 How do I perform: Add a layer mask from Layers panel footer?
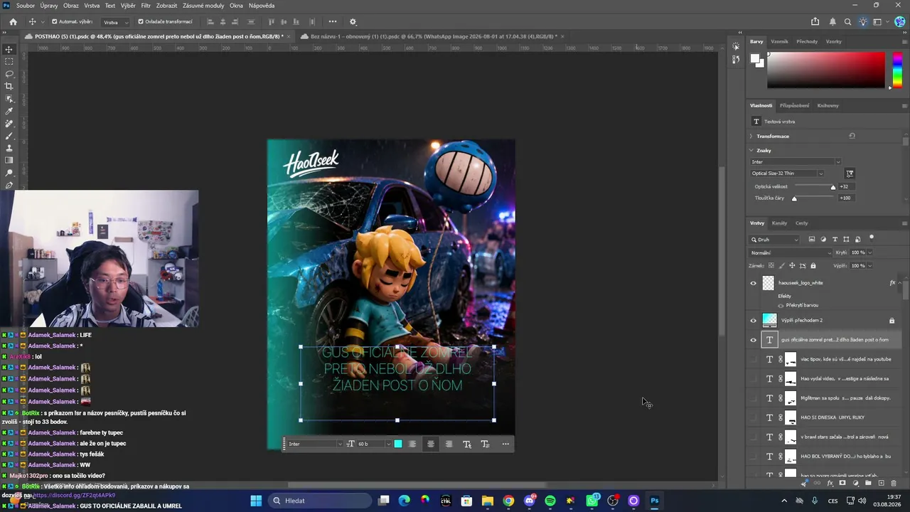(x=842, y=484)
